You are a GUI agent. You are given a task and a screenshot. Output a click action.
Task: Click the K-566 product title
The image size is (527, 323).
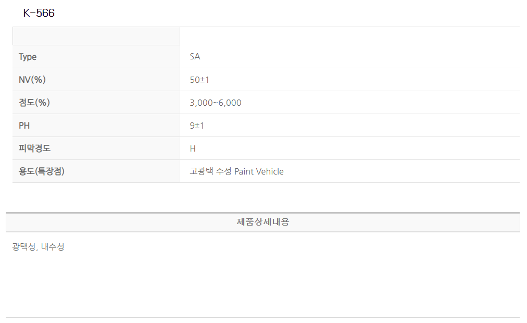39,14
